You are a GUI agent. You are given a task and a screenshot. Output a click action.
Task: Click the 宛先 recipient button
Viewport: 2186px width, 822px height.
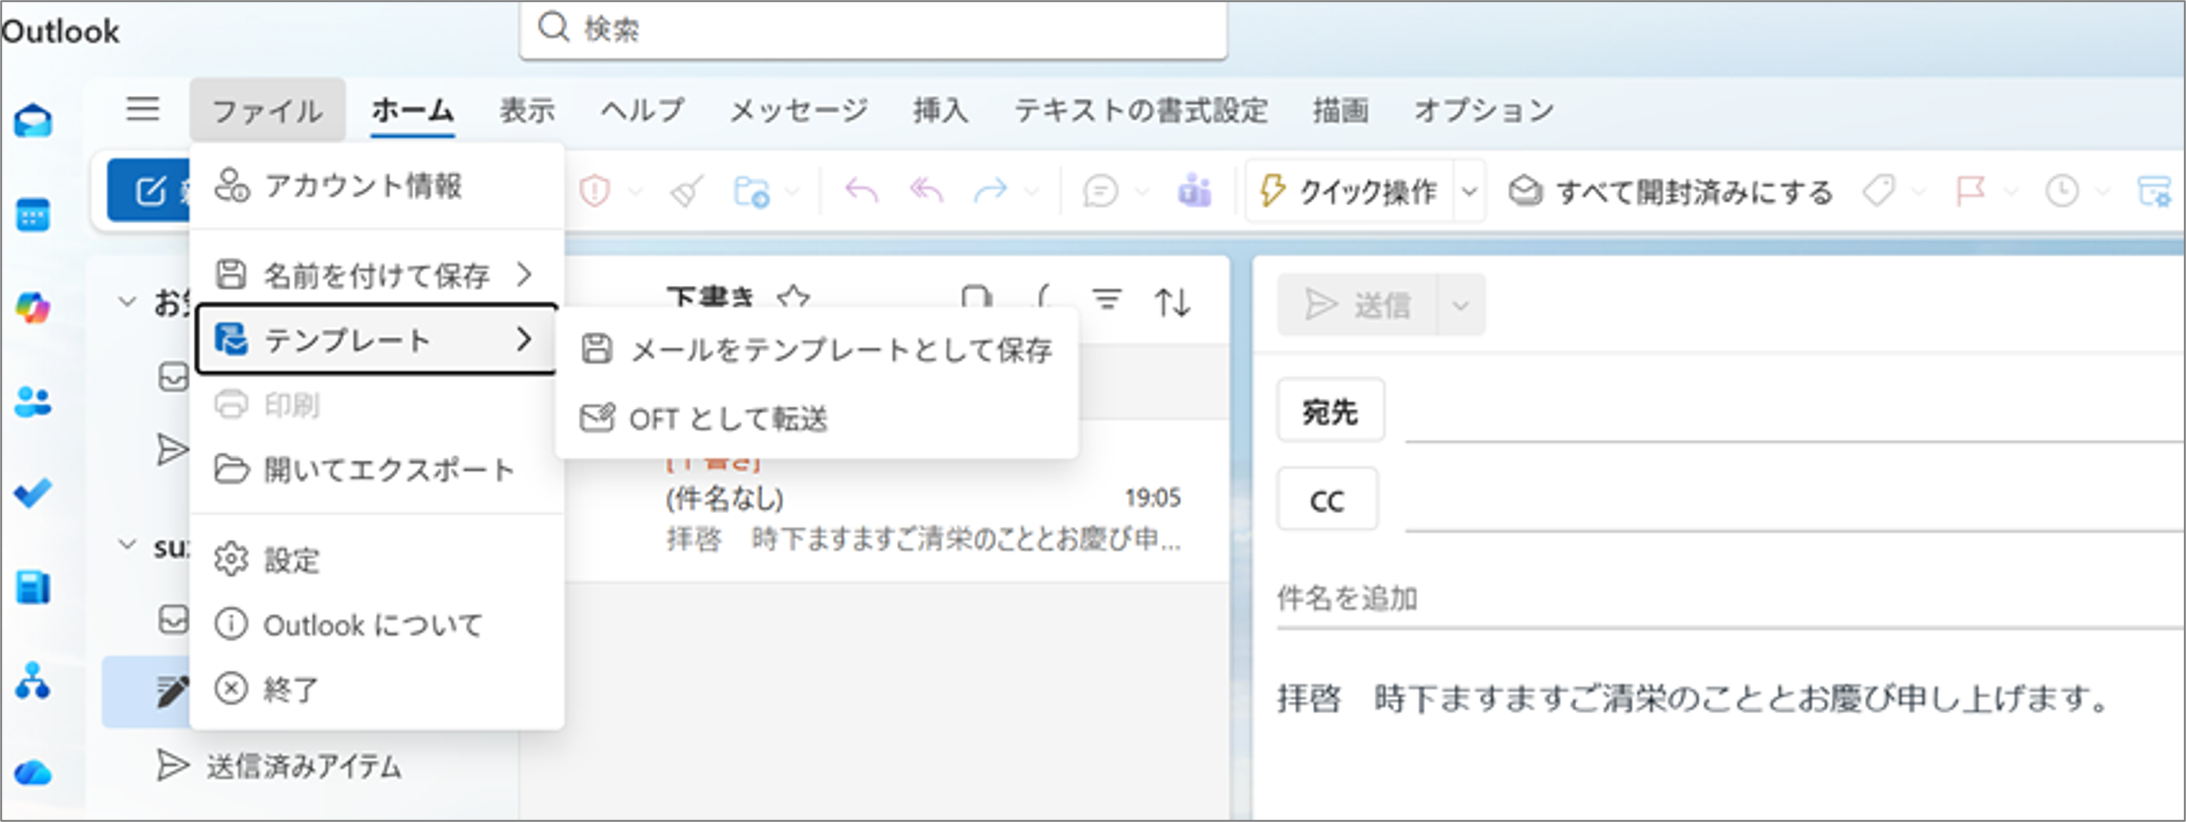click(x=1330, y=412)
